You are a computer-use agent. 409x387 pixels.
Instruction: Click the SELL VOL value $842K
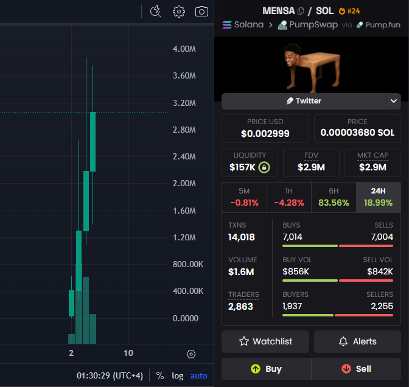[x=380, y=271]
